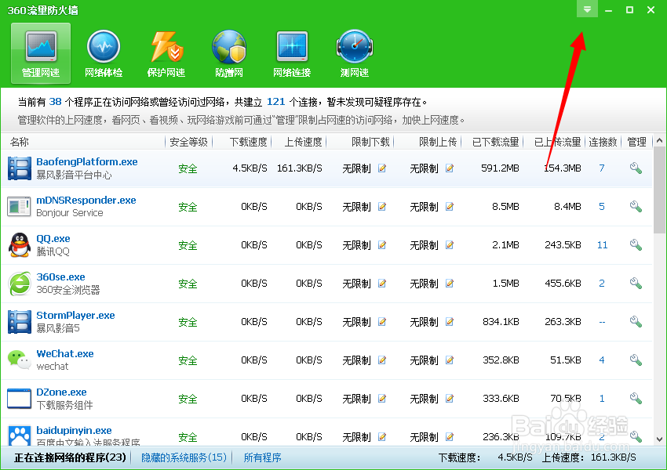
Task: Open baidupinyin.exe program link
Action: point(74,431)
